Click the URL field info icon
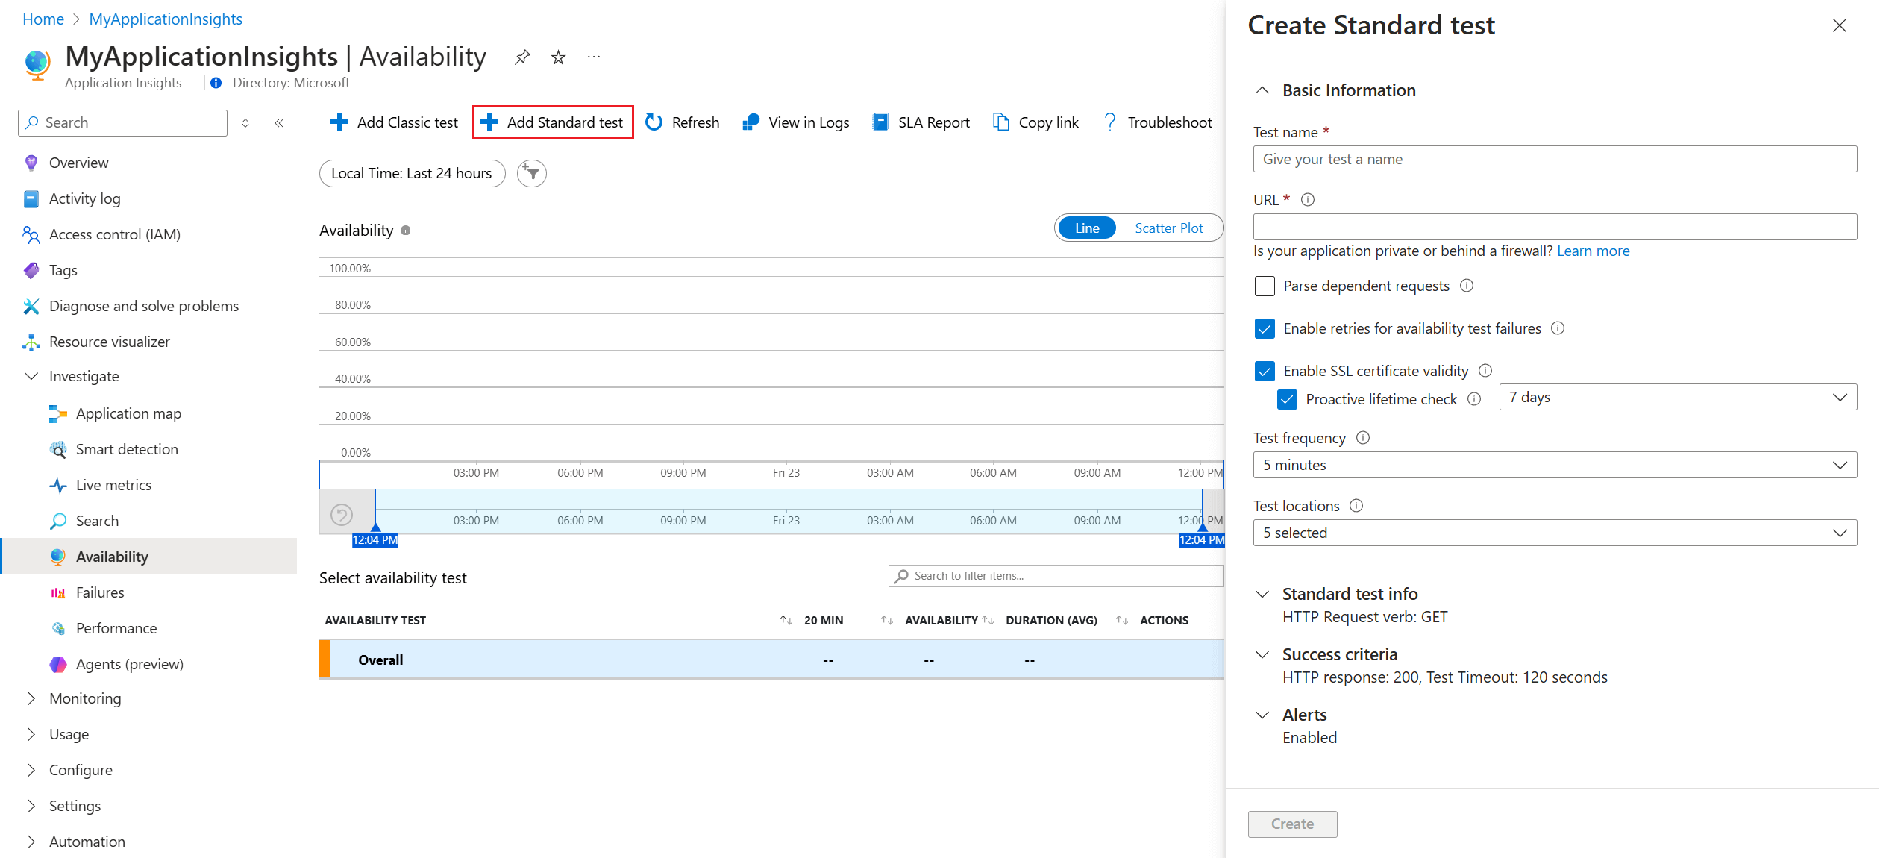This screenshot has width=1880, height=858. tap(1308, 200)
